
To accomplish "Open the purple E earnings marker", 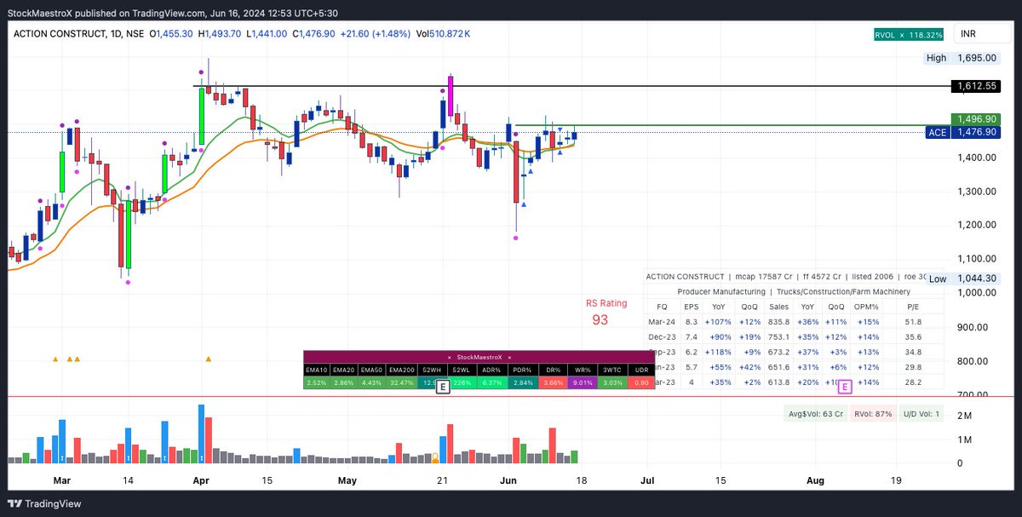I will [845, 387].
